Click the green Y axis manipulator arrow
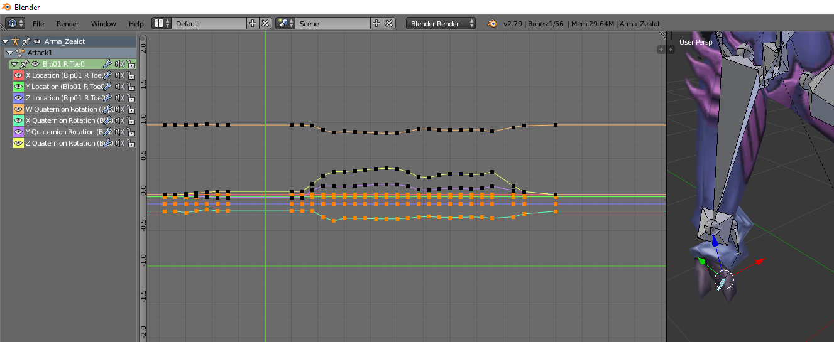This screenshot has height=342, width=834. coord(702,260)
